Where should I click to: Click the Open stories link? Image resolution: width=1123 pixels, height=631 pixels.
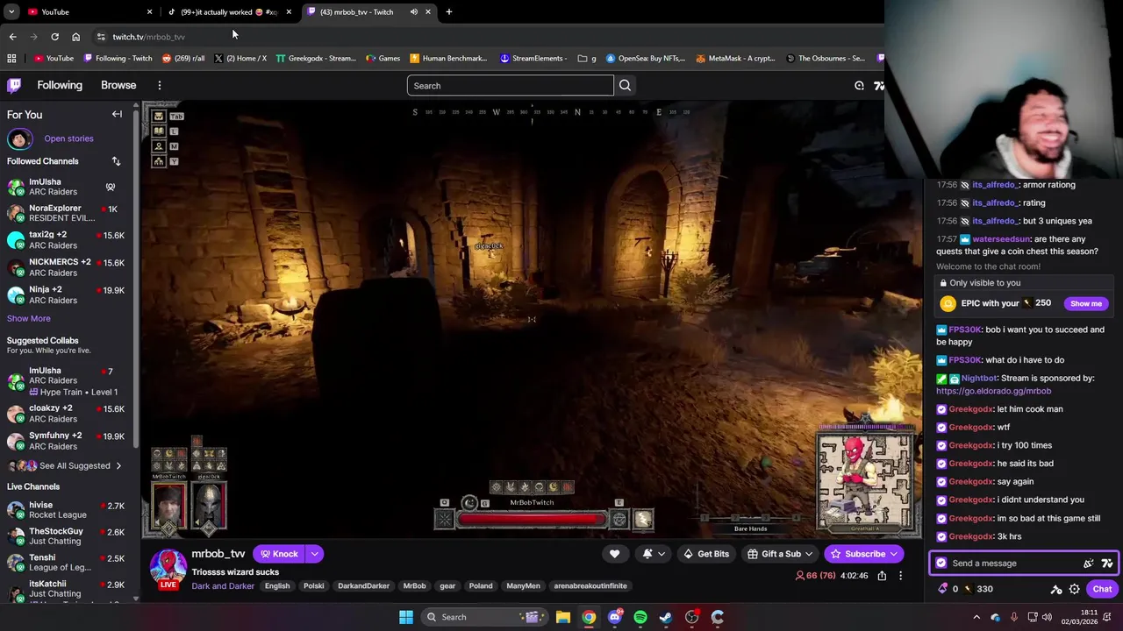pos(68,138)
